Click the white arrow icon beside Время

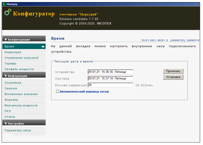[x=43, y=47]
